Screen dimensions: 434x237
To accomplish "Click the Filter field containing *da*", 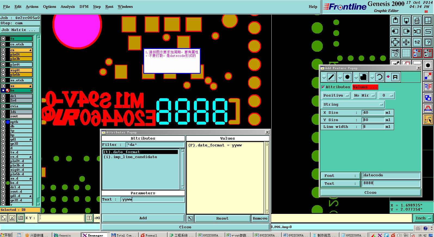I will click(155, 145).
